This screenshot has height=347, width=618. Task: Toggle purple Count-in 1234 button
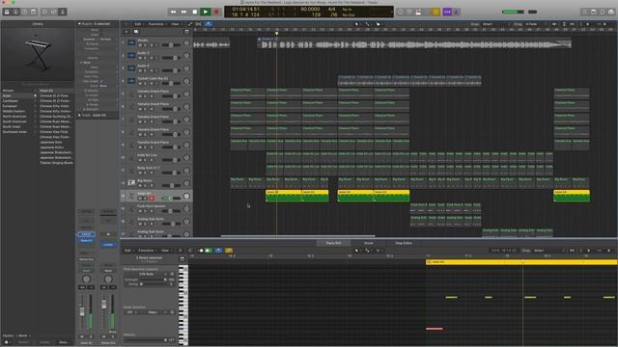[x=447, y=12]
